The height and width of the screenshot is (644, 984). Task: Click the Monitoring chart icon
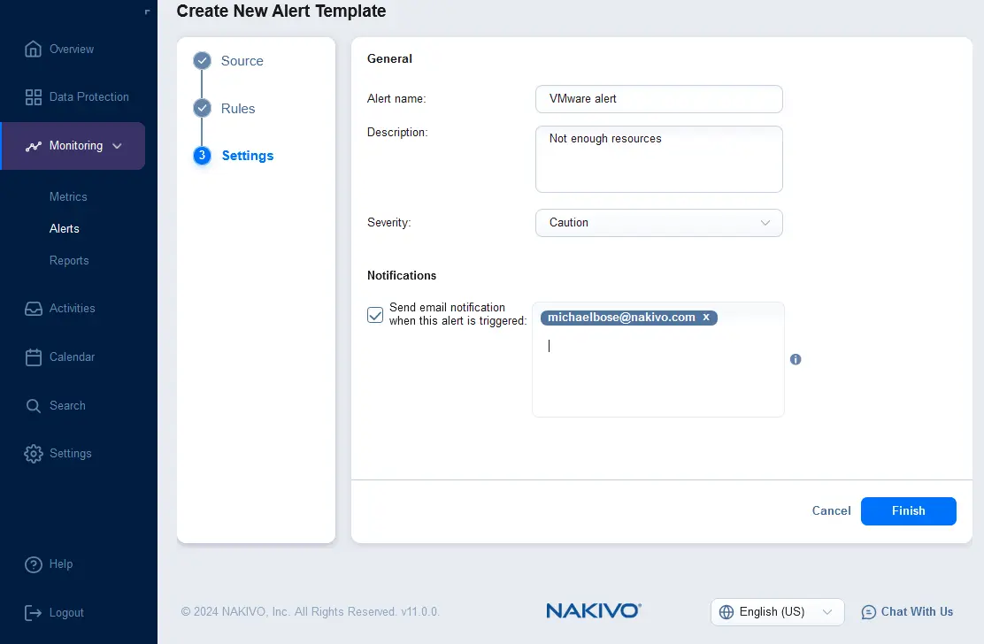click(x=34, y=146)
